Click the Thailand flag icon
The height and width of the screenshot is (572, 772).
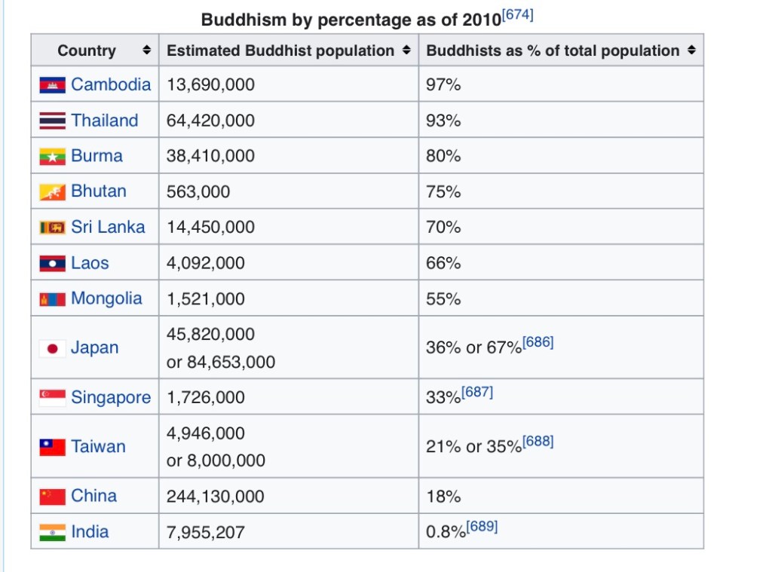[x=52, y=121]
